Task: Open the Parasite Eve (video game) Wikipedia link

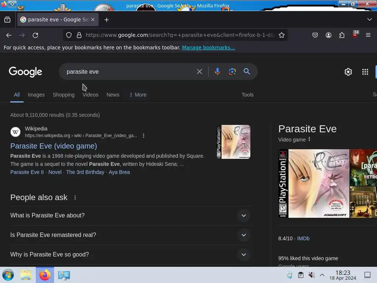Action: pos(54,146)
